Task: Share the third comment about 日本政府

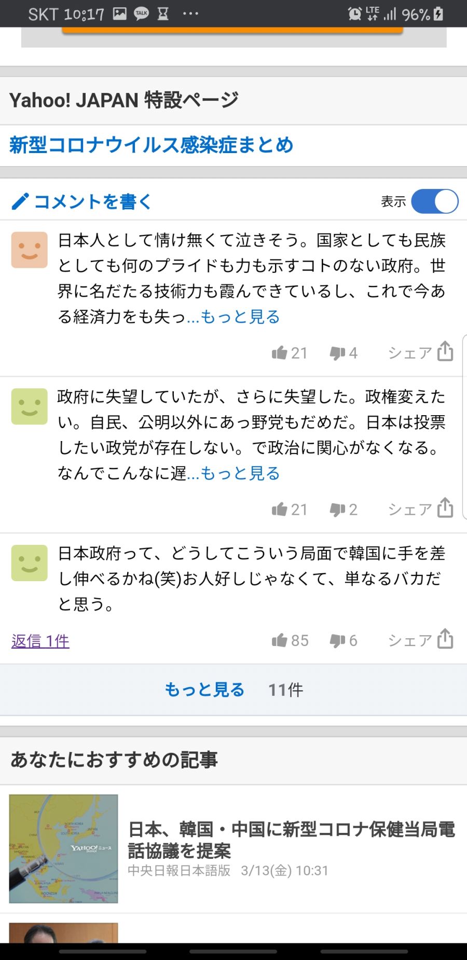Action: coord(445,639)
